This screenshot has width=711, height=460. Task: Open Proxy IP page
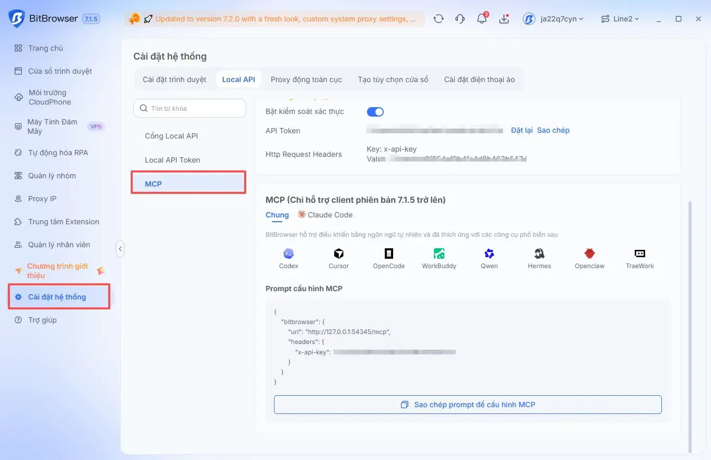[42, 199]
